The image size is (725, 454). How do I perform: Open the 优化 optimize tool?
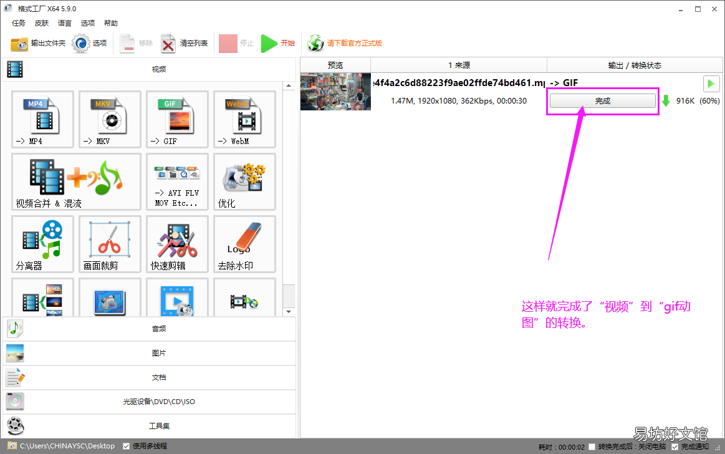point(244,182)
